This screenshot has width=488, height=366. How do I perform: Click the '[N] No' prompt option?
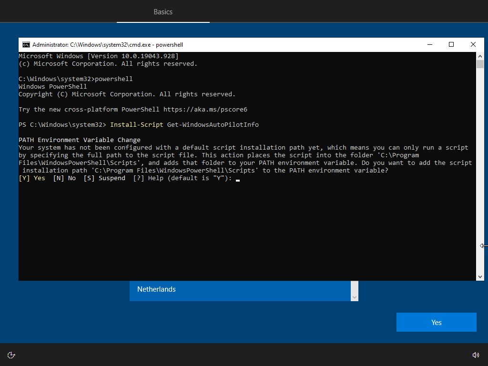(x=64, y=178)
